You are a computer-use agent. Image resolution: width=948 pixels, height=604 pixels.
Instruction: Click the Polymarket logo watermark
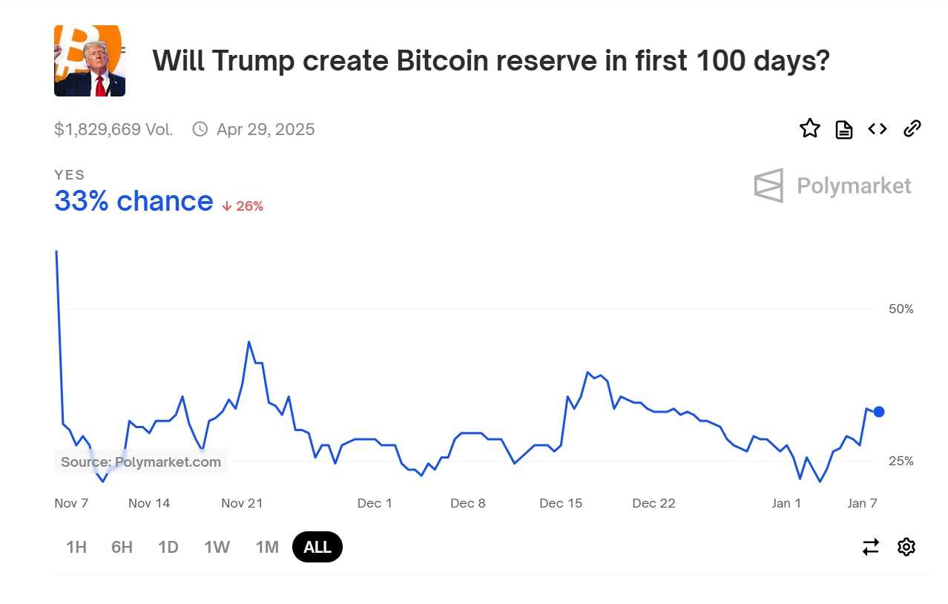832,186
